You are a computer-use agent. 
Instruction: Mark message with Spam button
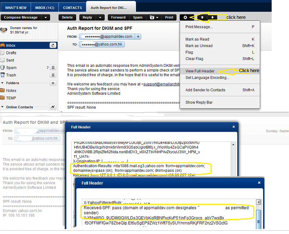(x=138, y=17)
